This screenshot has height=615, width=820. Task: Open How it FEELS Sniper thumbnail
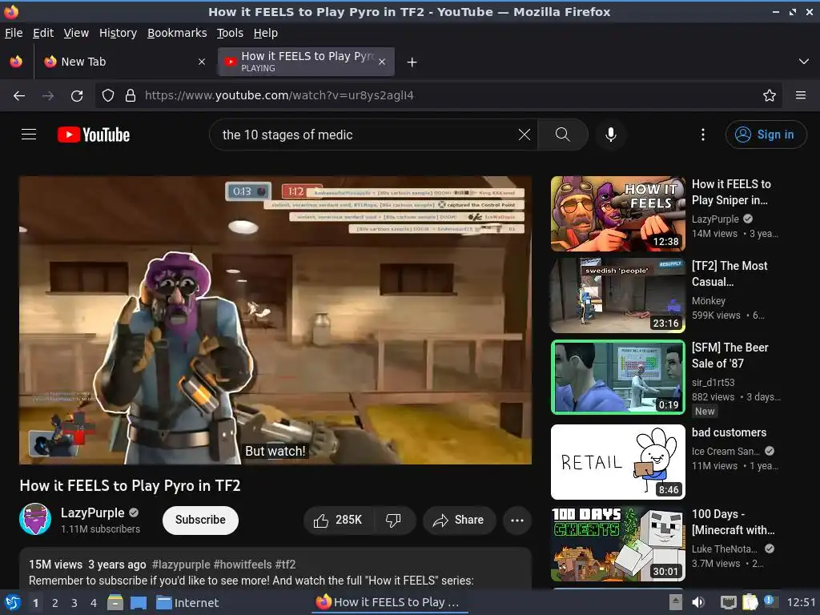point(617,213)
